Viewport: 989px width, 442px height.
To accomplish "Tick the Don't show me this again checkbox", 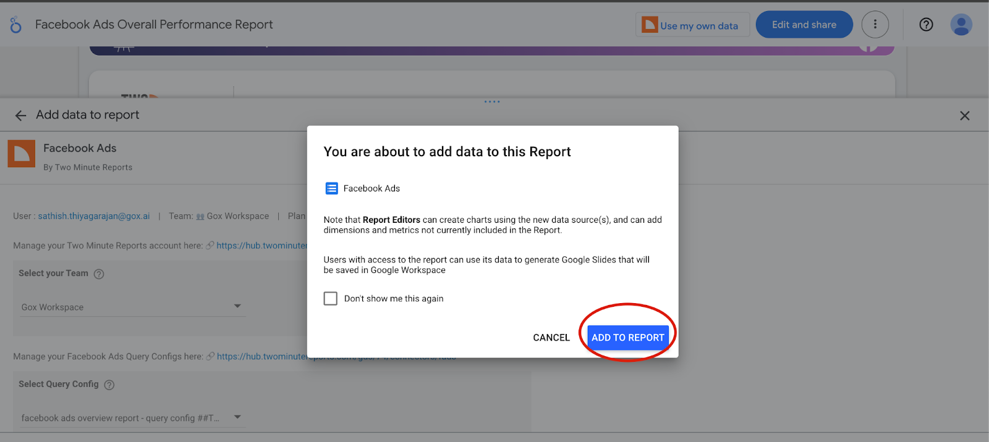I will click(x=331, y=299).
